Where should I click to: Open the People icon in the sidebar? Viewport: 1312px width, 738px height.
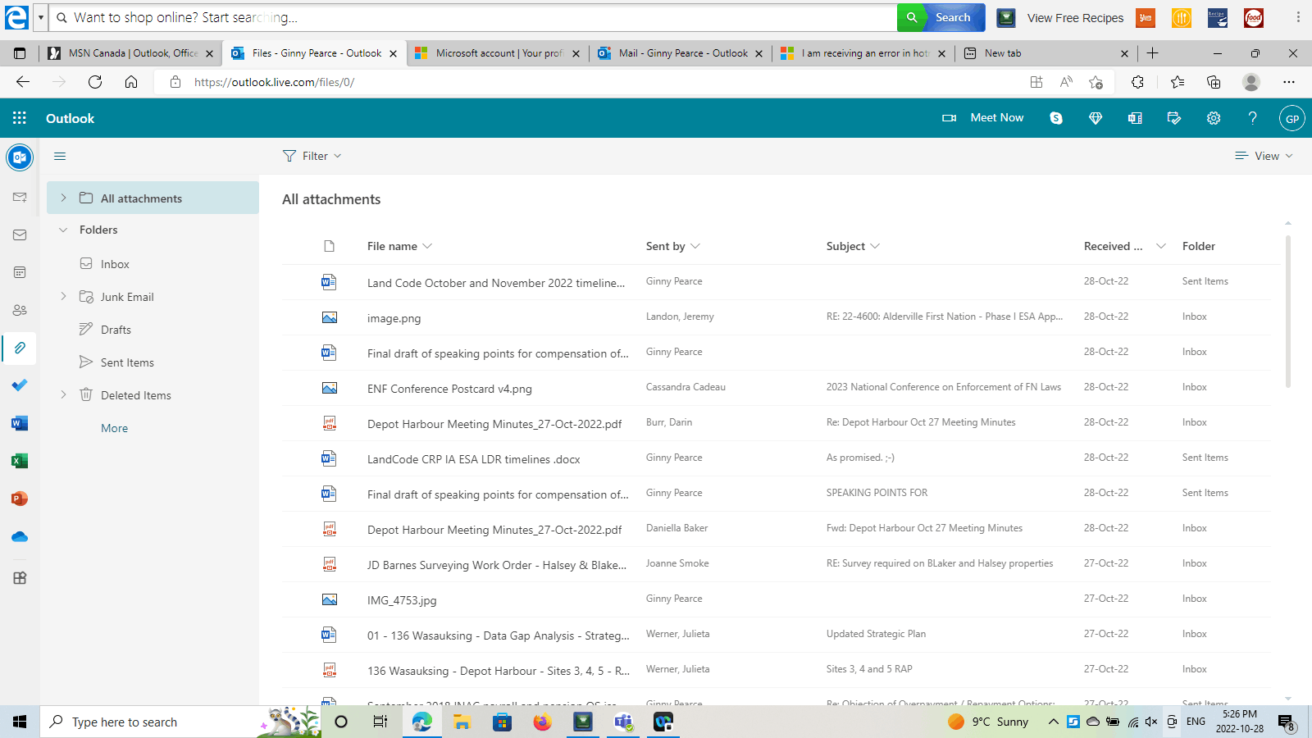point(20,309)
